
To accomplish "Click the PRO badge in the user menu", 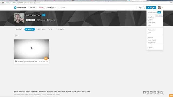I will pyautogui.click(x=159, y=12).
